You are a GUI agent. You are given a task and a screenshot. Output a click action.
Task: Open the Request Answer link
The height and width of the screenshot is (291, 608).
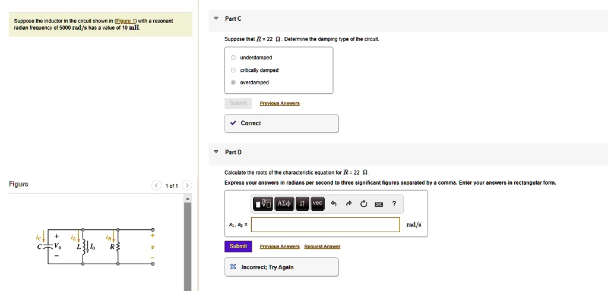tap(322, 246)
